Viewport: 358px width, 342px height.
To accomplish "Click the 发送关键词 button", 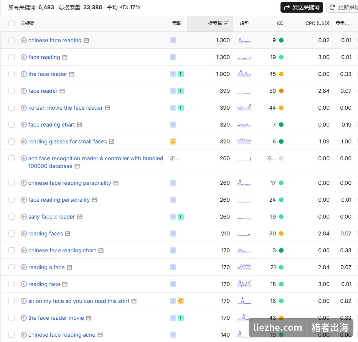I will (x=302, y=7).
